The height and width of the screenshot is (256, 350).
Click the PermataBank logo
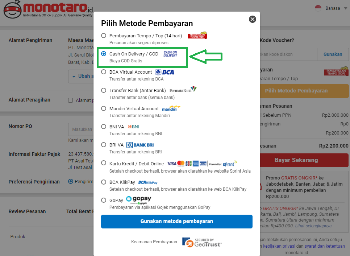pyautogui.click(x=183, y=90)
